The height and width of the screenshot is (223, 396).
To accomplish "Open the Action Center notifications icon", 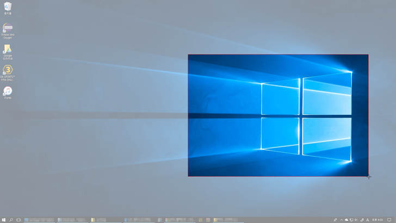I will pyautogui.click(x=389, y=220).
